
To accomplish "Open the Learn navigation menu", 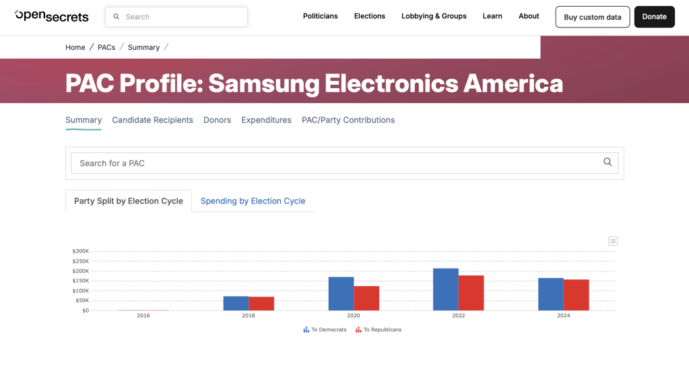I will 492,16.
